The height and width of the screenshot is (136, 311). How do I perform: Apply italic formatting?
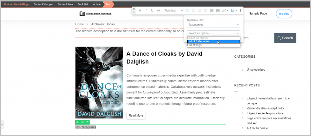click(x=146, y=11)
